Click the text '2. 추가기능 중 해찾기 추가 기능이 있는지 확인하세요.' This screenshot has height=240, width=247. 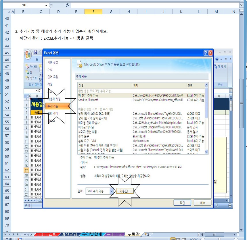[x=61, y=31]
